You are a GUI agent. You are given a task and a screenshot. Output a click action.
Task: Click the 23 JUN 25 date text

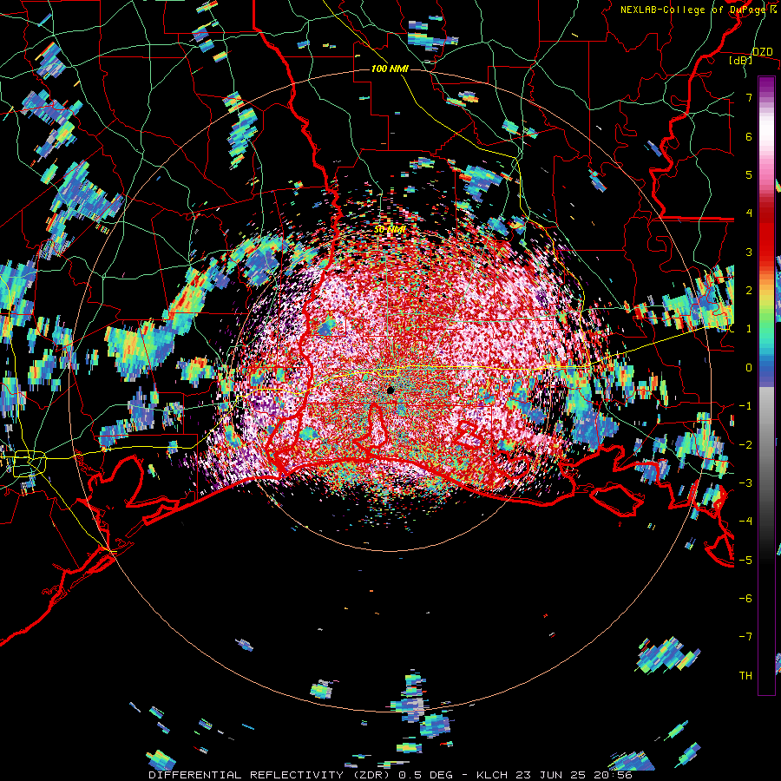553,775
